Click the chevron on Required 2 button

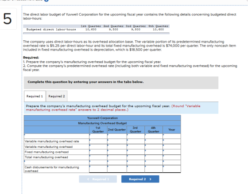click(x=150, y=179)
